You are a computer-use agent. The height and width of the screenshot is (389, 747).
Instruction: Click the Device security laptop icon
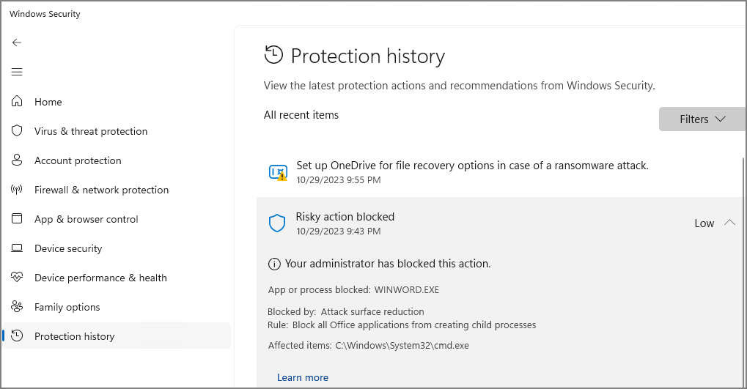point(18,248)
